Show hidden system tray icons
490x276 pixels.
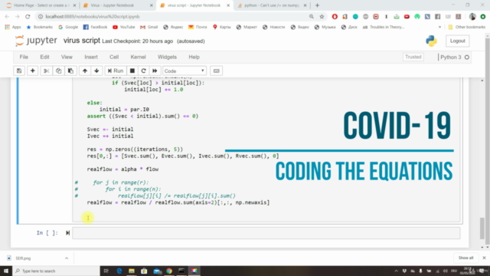397,271
